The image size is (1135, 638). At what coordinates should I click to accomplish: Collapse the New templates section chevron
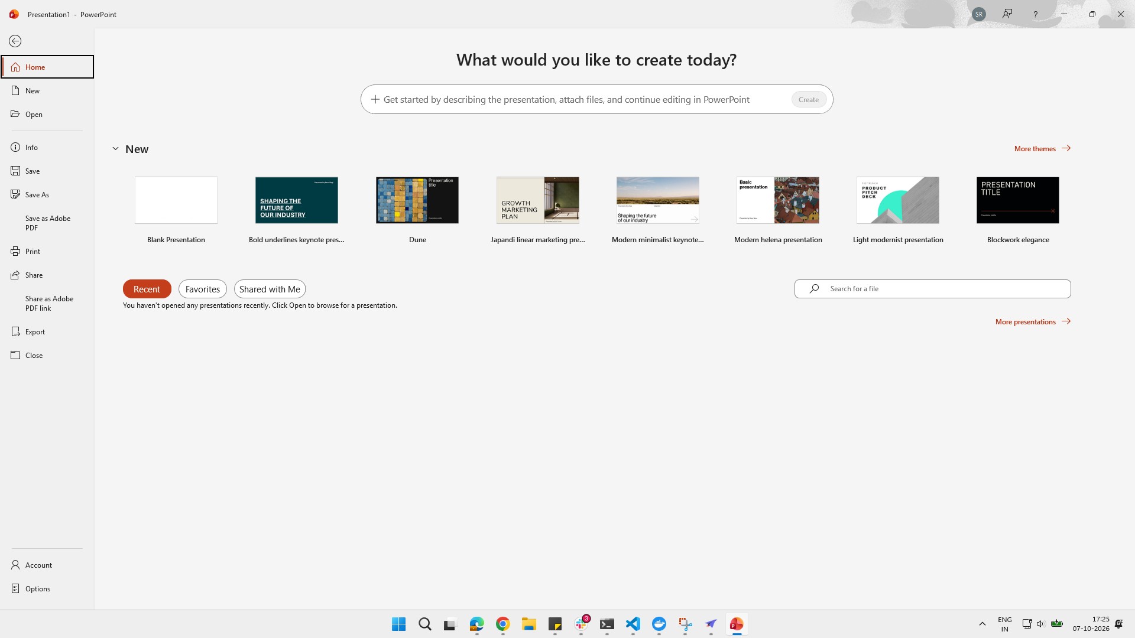pyautogui.click(x=115, y=149)
